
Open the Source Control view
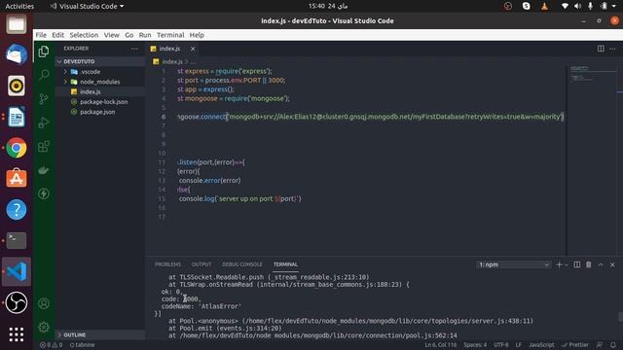point(44,98)
